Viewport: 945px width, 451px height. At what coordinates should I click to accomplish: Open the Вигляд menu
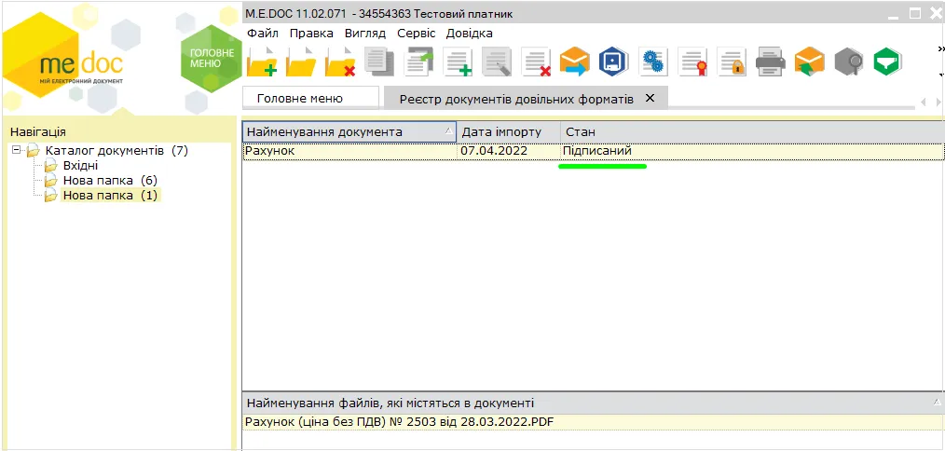365,34
